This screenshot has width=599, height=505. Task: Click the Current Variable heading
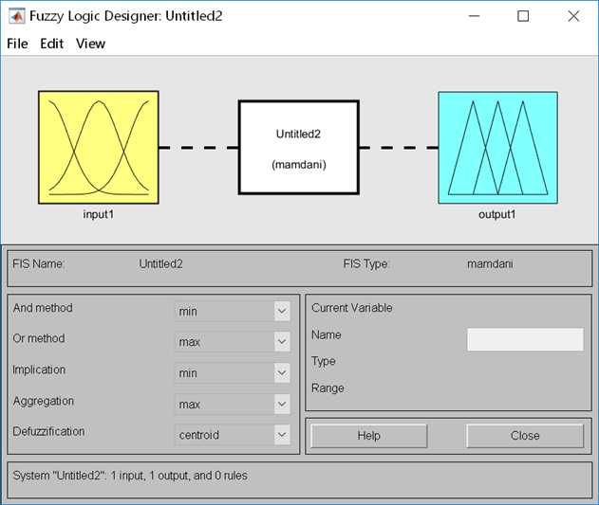click(x=352, y=308)
